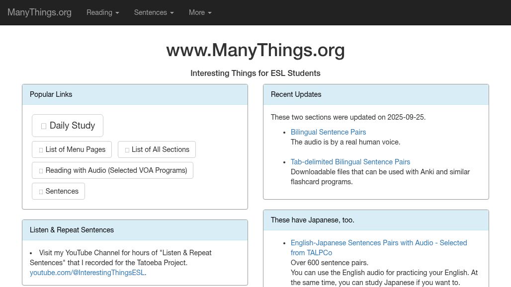Expand the Sentences navigation dropdown
This screenshot has height=287, width=511.
(154, 12)
